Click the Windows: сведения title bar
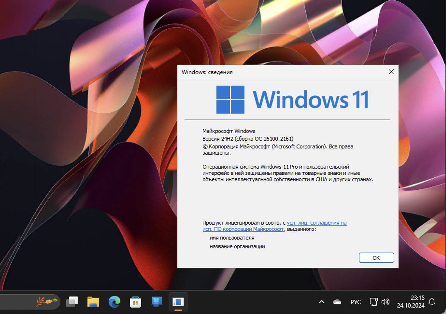446x314 pixels. [x=268, y=72]
